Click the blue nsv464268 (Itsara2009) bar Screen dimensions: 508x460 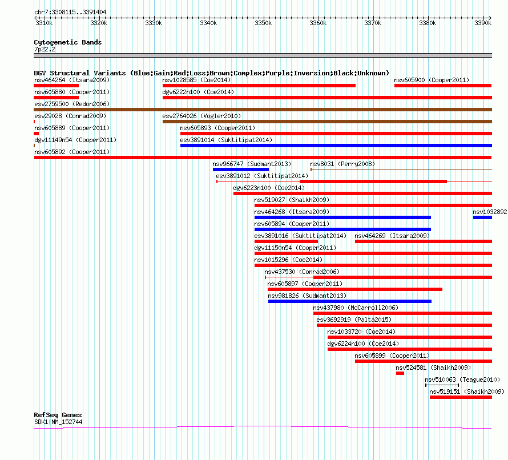343,217
